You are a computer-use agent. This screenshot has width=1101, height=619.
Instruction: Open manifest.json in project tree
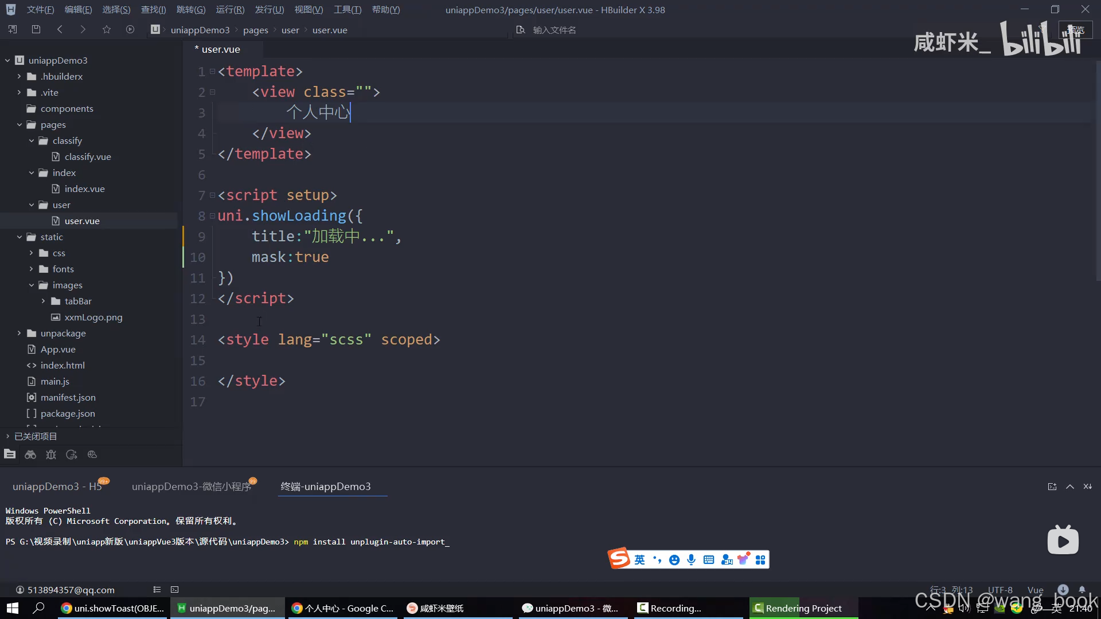pyautogui.click(x=68, y=397)
